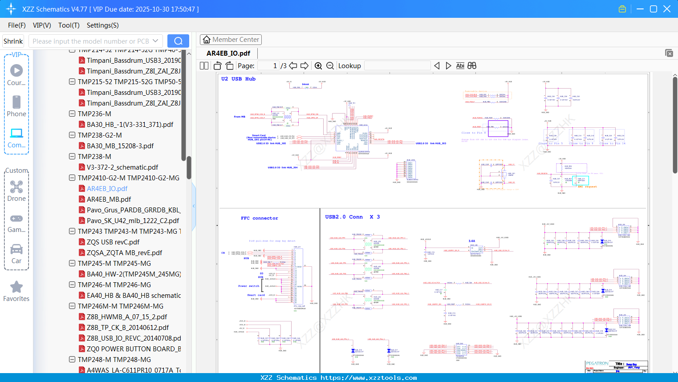Collapse the TMP246M-M TMP246M-MG node
678x382 pixels.
pyautogui.click(x=72, y=306)
